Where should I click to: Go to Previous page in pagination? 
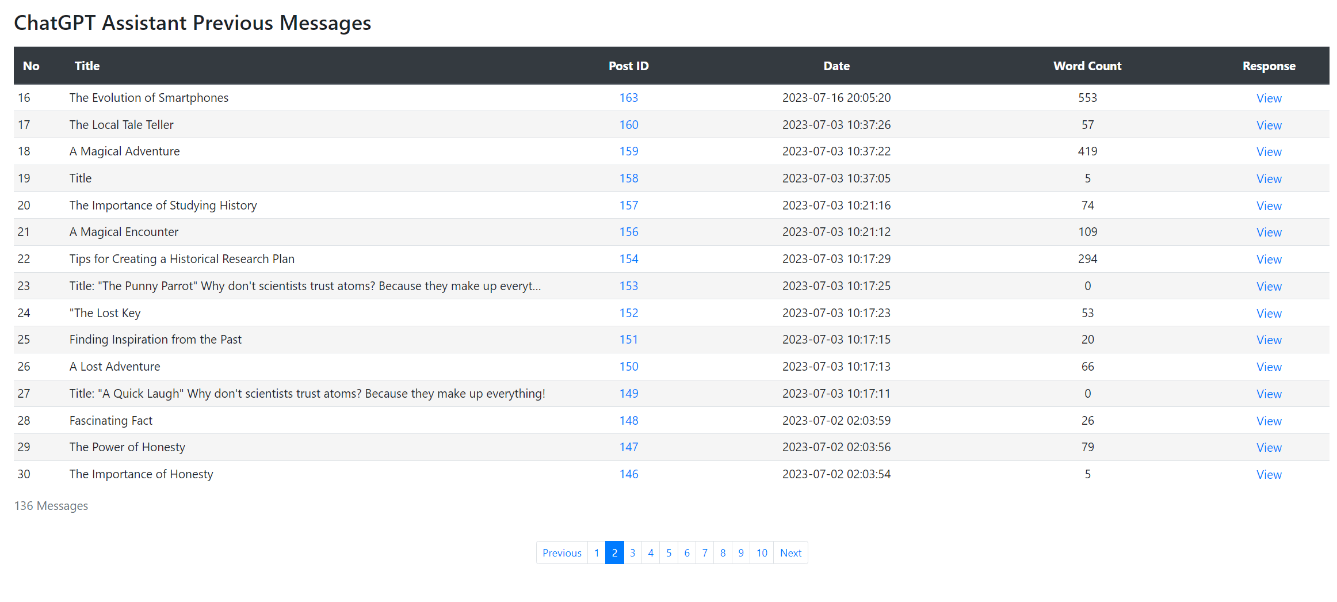(562, 553)
